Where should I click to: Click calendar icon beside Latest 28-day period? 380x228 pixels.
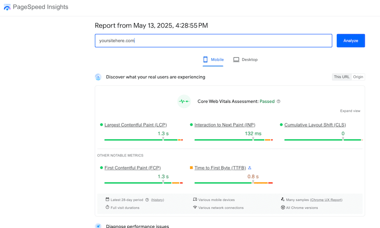(x=107, y=200)
